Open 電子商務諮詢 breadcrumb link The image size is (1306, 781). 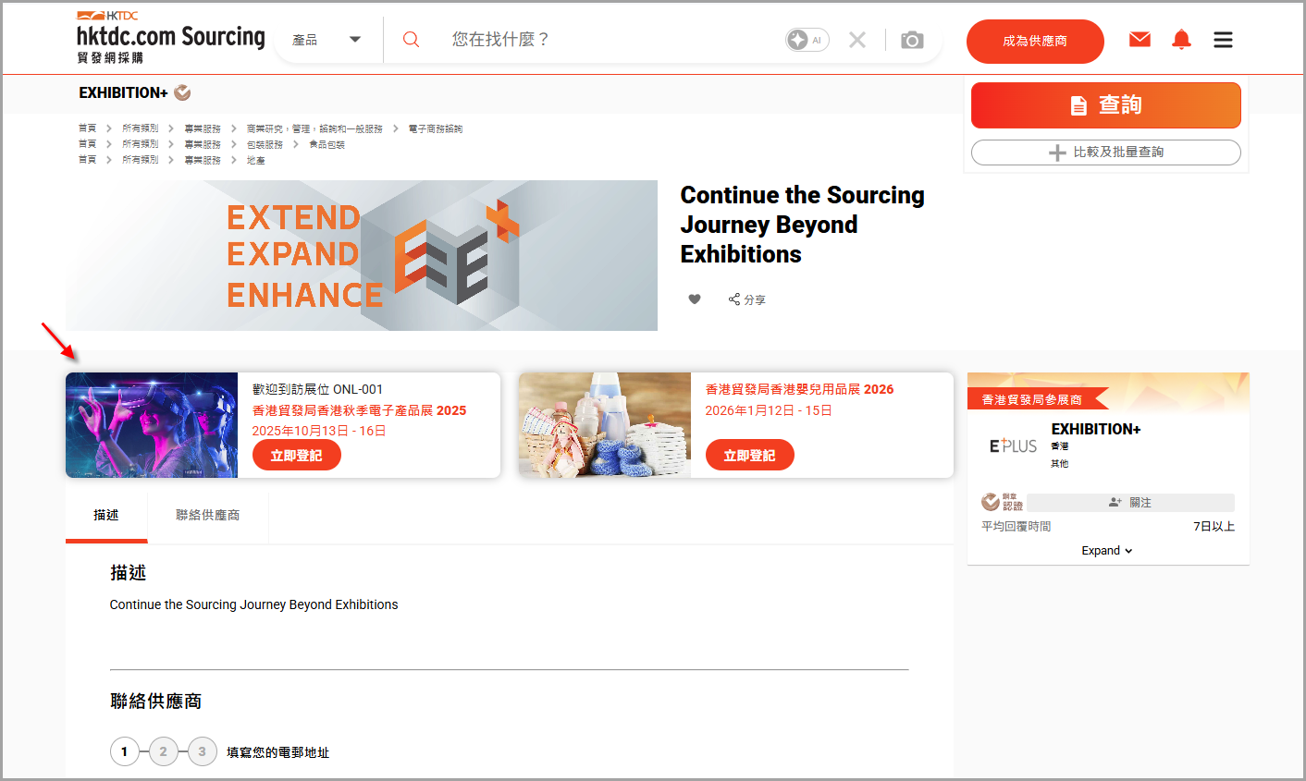tap(436, 128)
